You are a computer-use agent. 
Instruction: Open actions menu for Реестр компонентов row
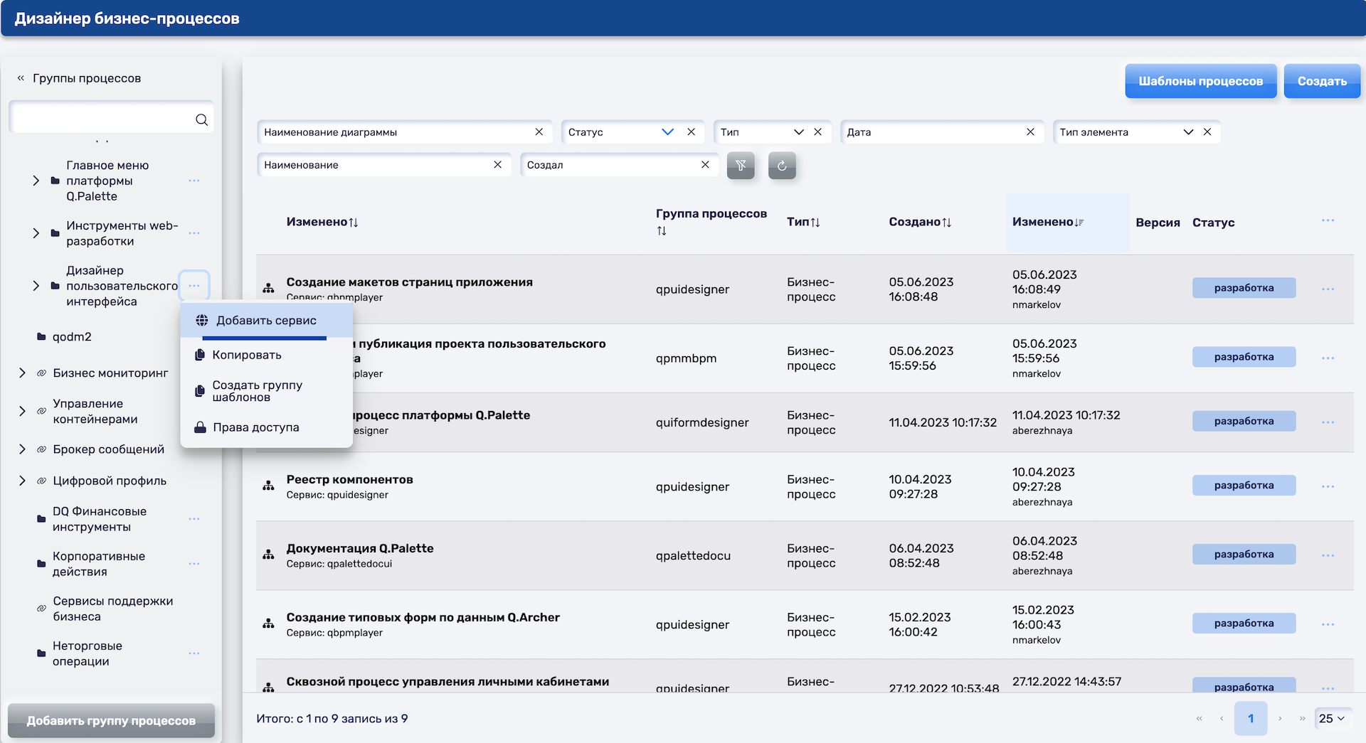(1328, 486)
